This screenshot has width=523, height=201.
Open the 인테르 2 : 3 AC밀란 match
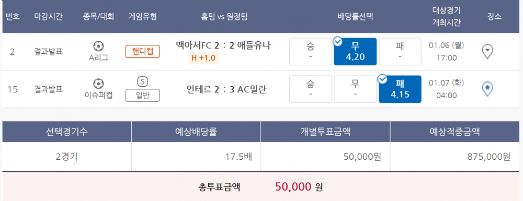[226, 89]
